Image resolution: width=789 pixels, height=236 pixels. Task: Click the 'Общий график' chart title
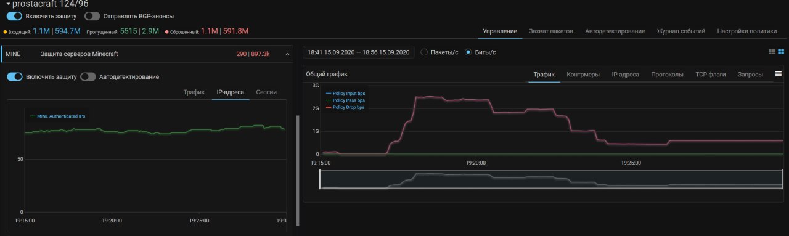[x=327, y=75]
